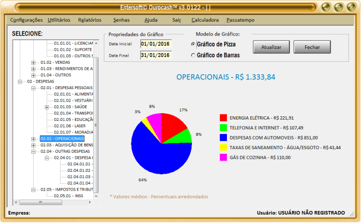Viewport: 361px width, 223px height.
Task: Collapse the 02.05 - IMPOSTOS E TRIBUT node
Action: coord(33,190)
